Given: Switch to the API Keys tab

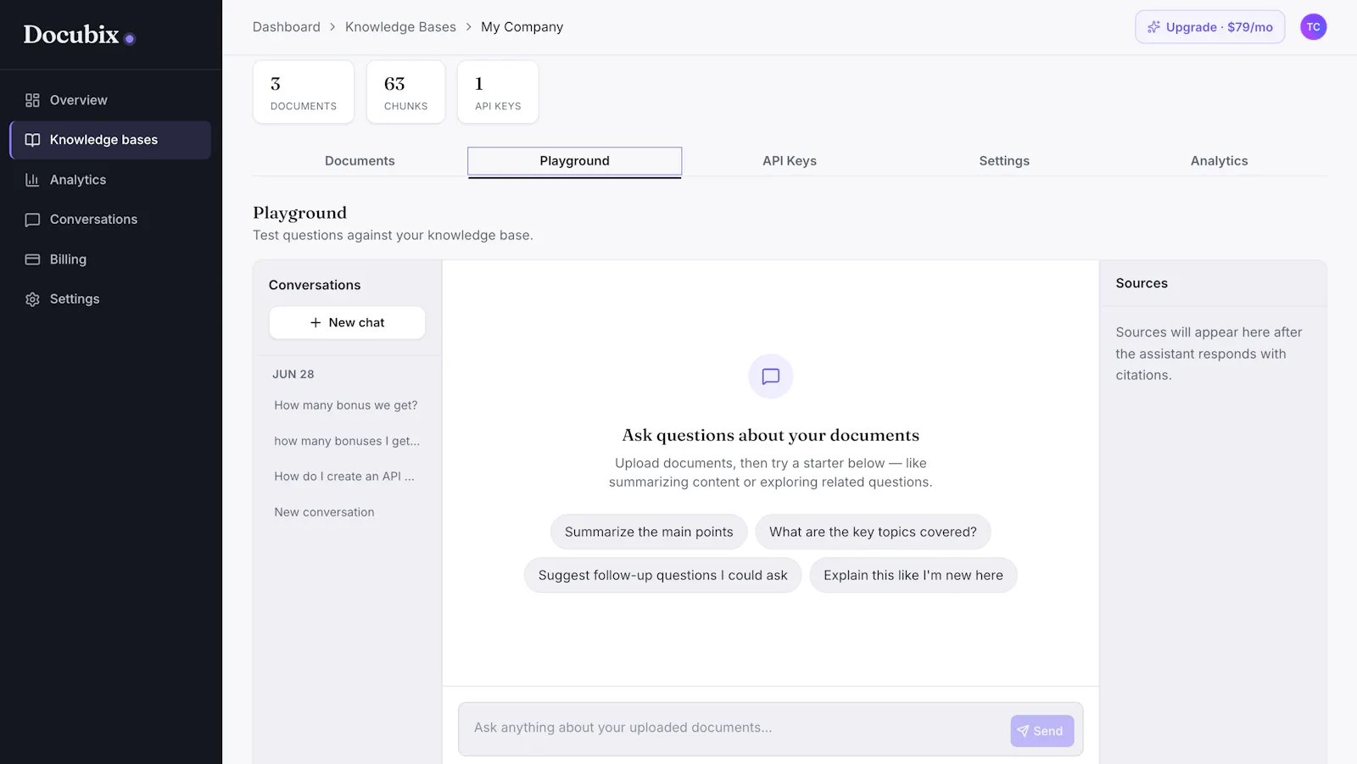Looking at the screenshot, I should tap(790, 161).
